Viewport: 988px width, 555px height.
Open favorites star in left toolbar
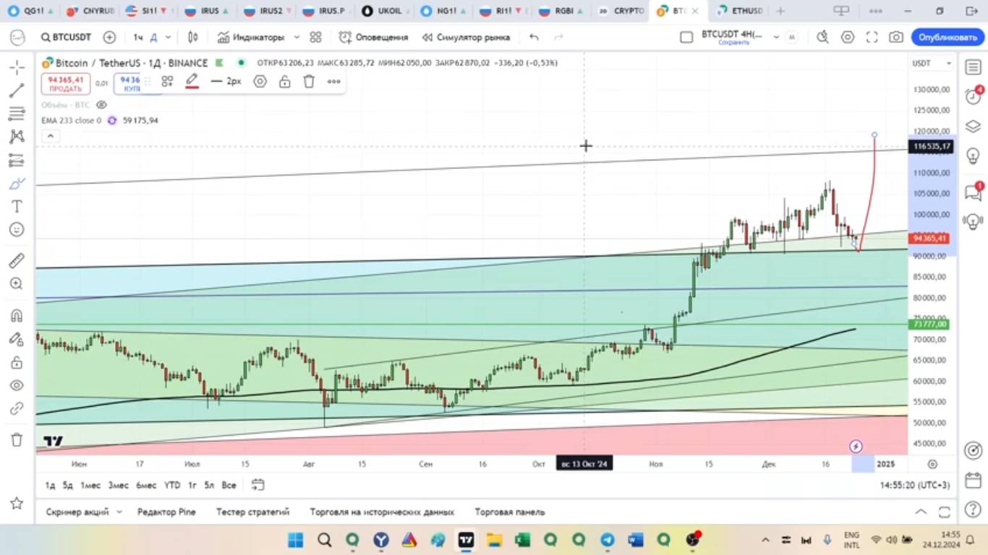tap(17, 503)
